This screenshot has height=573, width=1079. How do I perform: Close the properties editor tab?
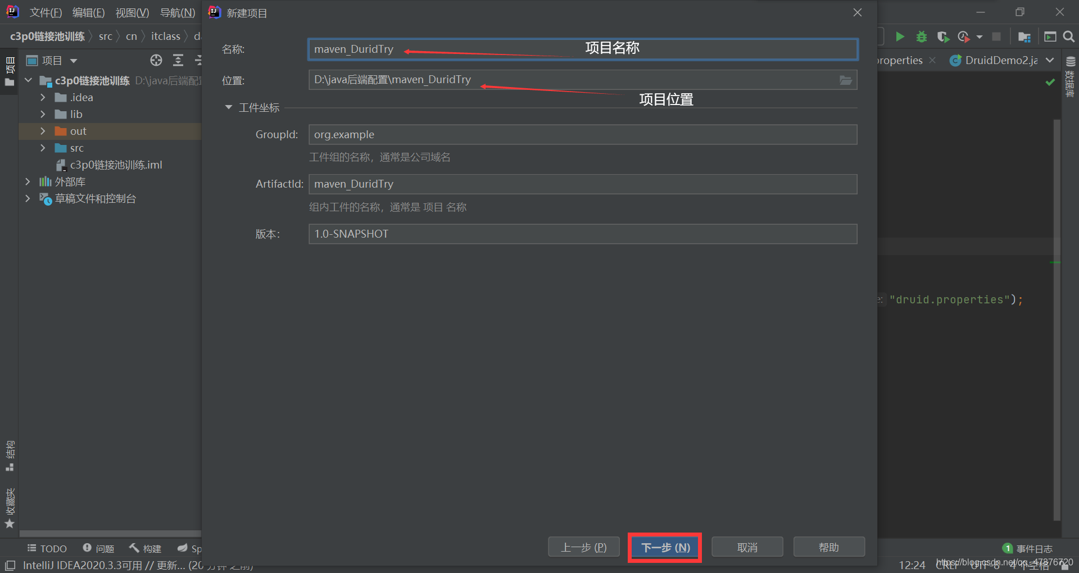pyautogui.click(x=932, y=60)
